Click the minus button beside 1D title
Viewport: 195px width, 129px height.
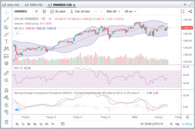[50, 19]
